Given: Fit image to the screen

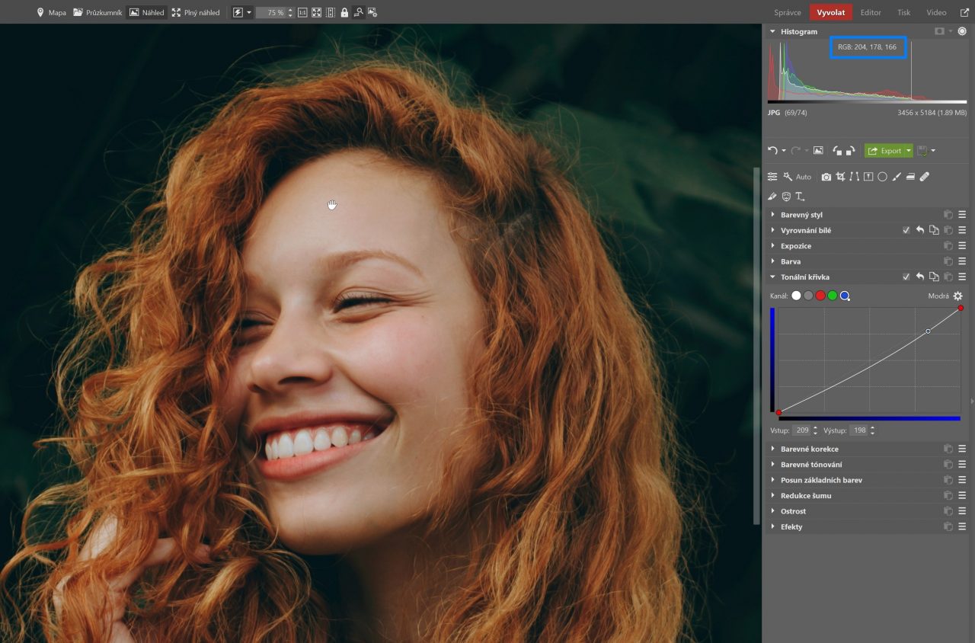Looking at the screenshot, I should coord(317,13).
